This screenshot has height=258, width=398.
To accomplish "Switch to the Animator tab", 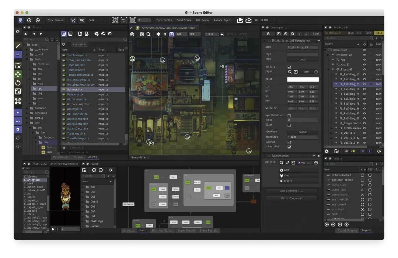I will click(x=129, y=230).
